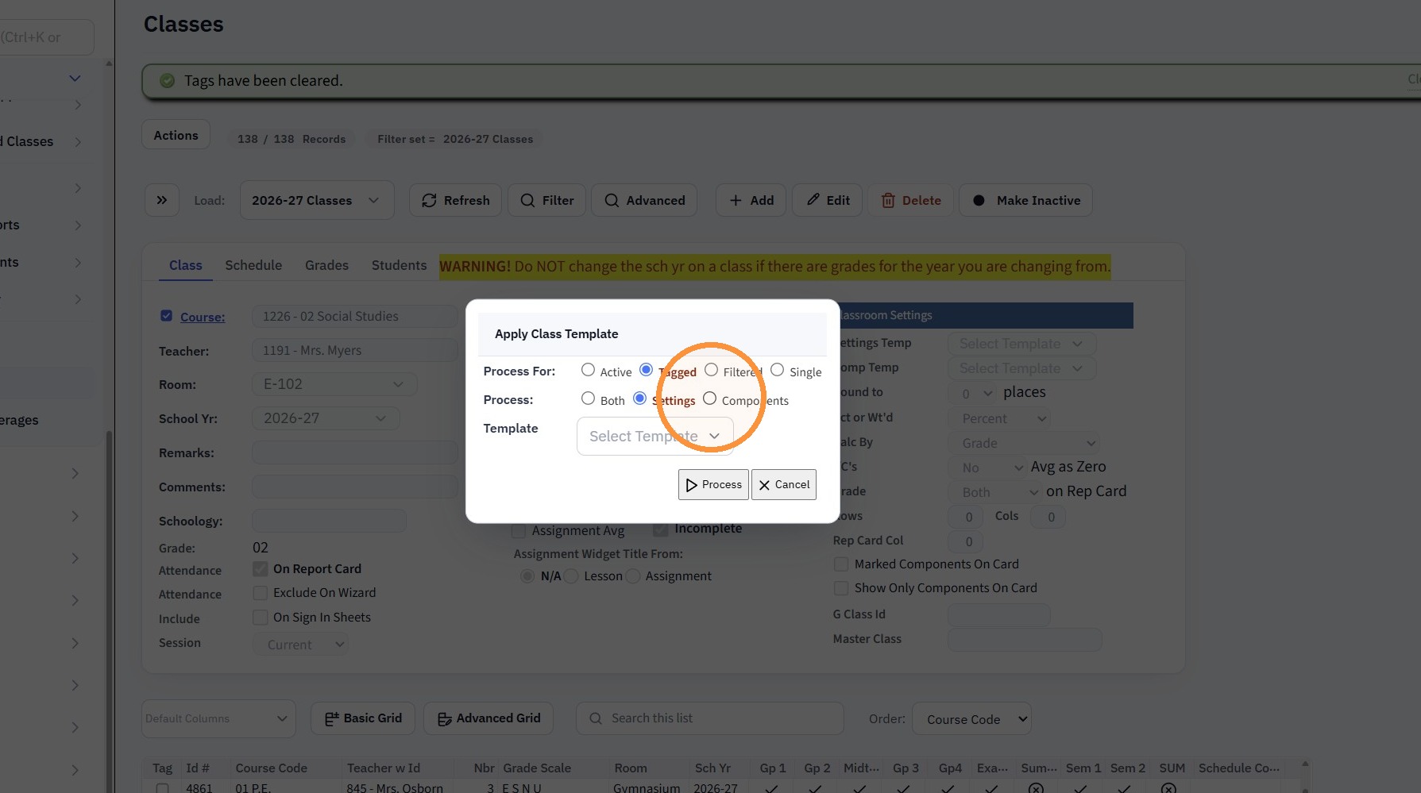Add a new class record
This screenshot has height=793, width=1421.
coord(751,200)
